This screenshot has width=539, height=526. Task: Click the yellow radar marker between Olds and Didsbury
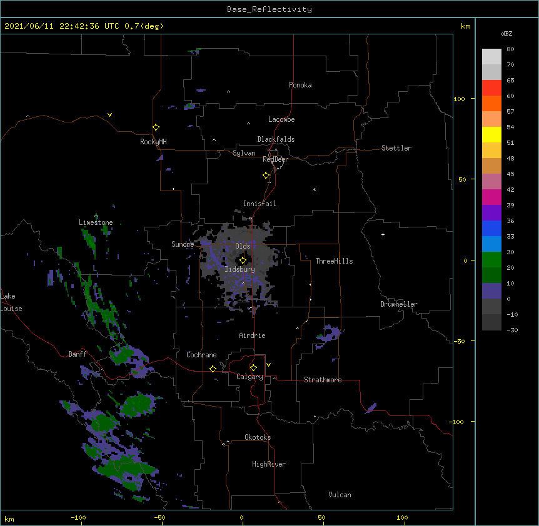243,261
